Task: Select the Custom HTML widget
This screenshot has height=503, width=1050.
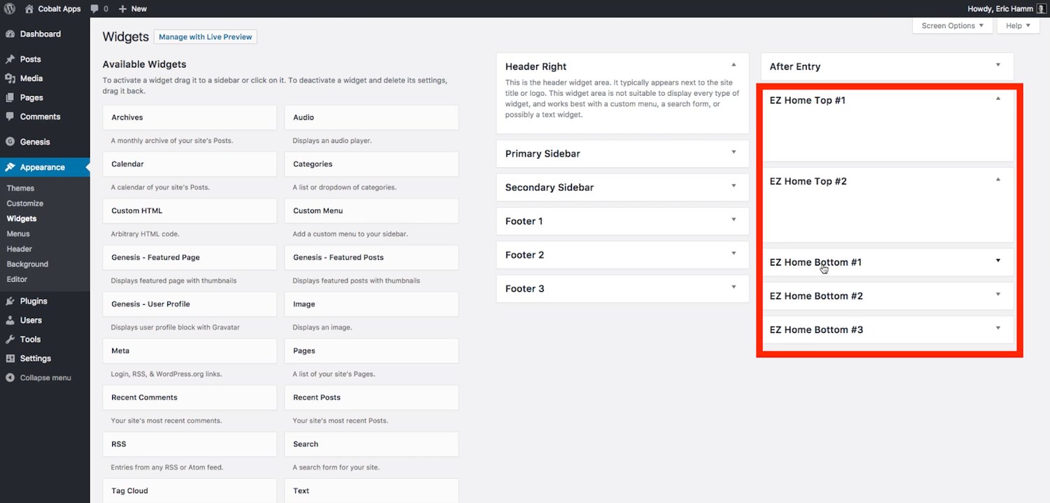Action: (189, 211)
